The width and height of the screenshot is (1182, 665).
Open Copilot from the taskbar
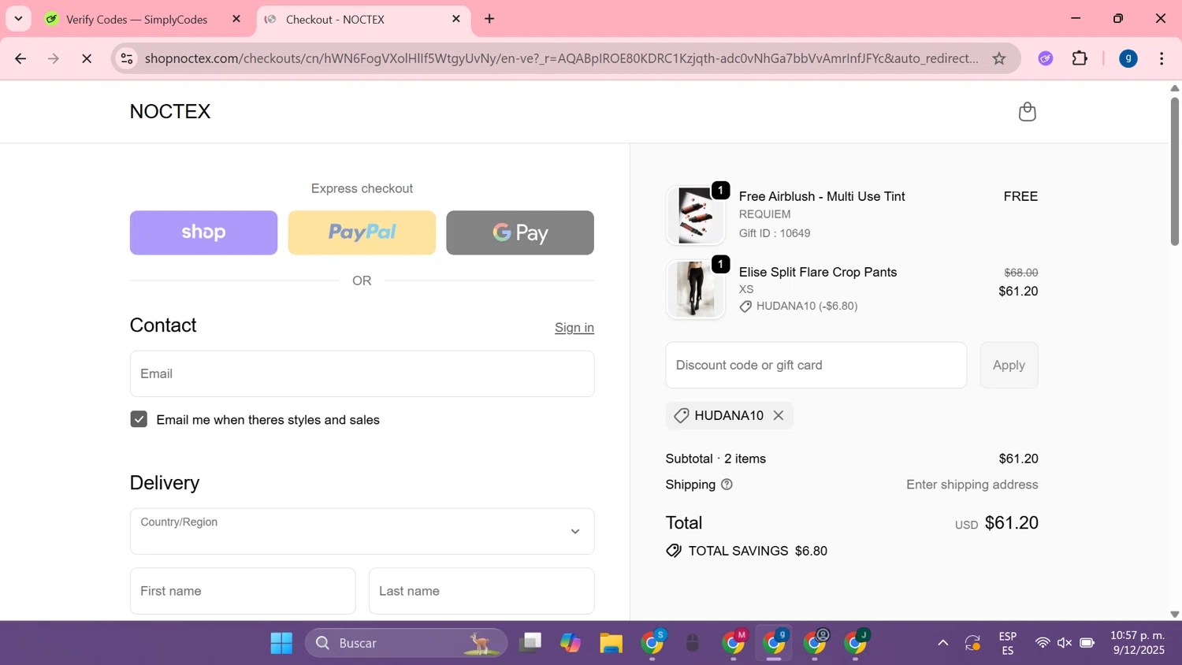pos(571,643)
